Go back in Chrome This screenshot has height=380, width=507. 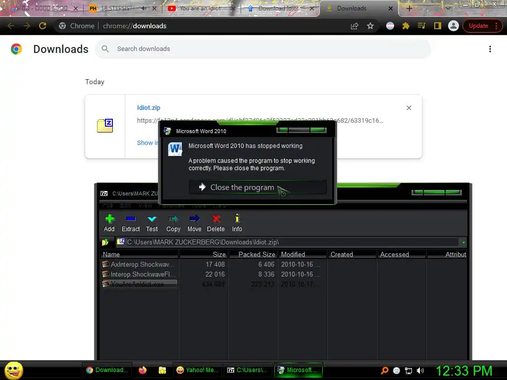[x=10, y=26]
